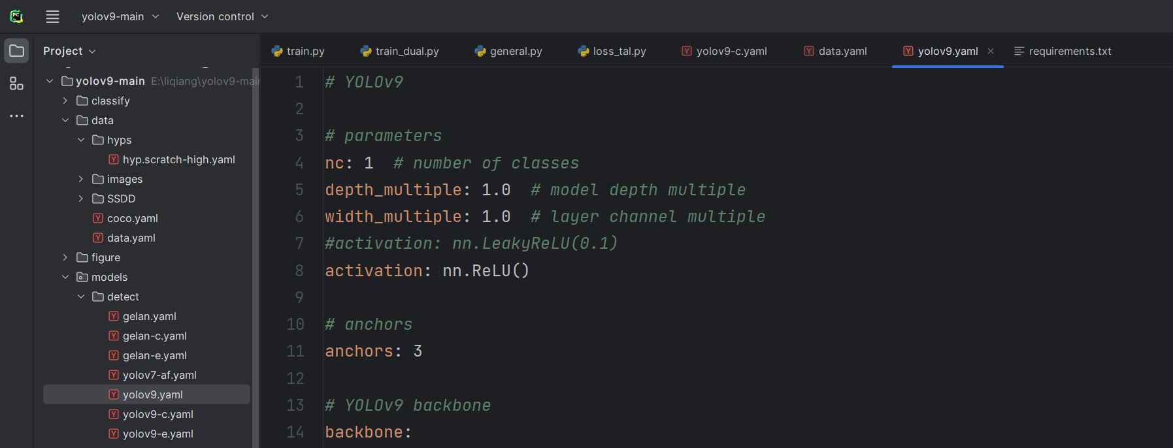1173x448 pixels.
Task: Click the classify folder label
Action: 110,101
